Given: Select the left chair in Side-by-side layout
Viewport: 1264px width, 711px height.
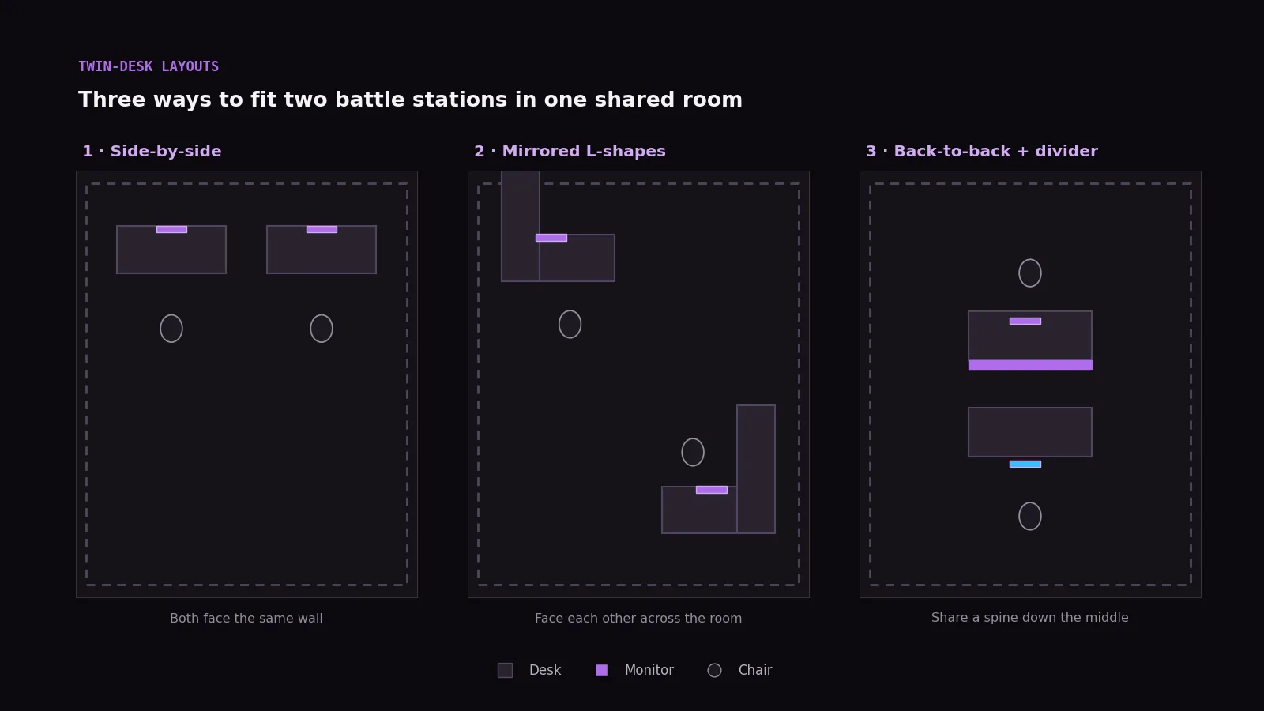Looking at the screenshot, I should (x=171, y=329).
